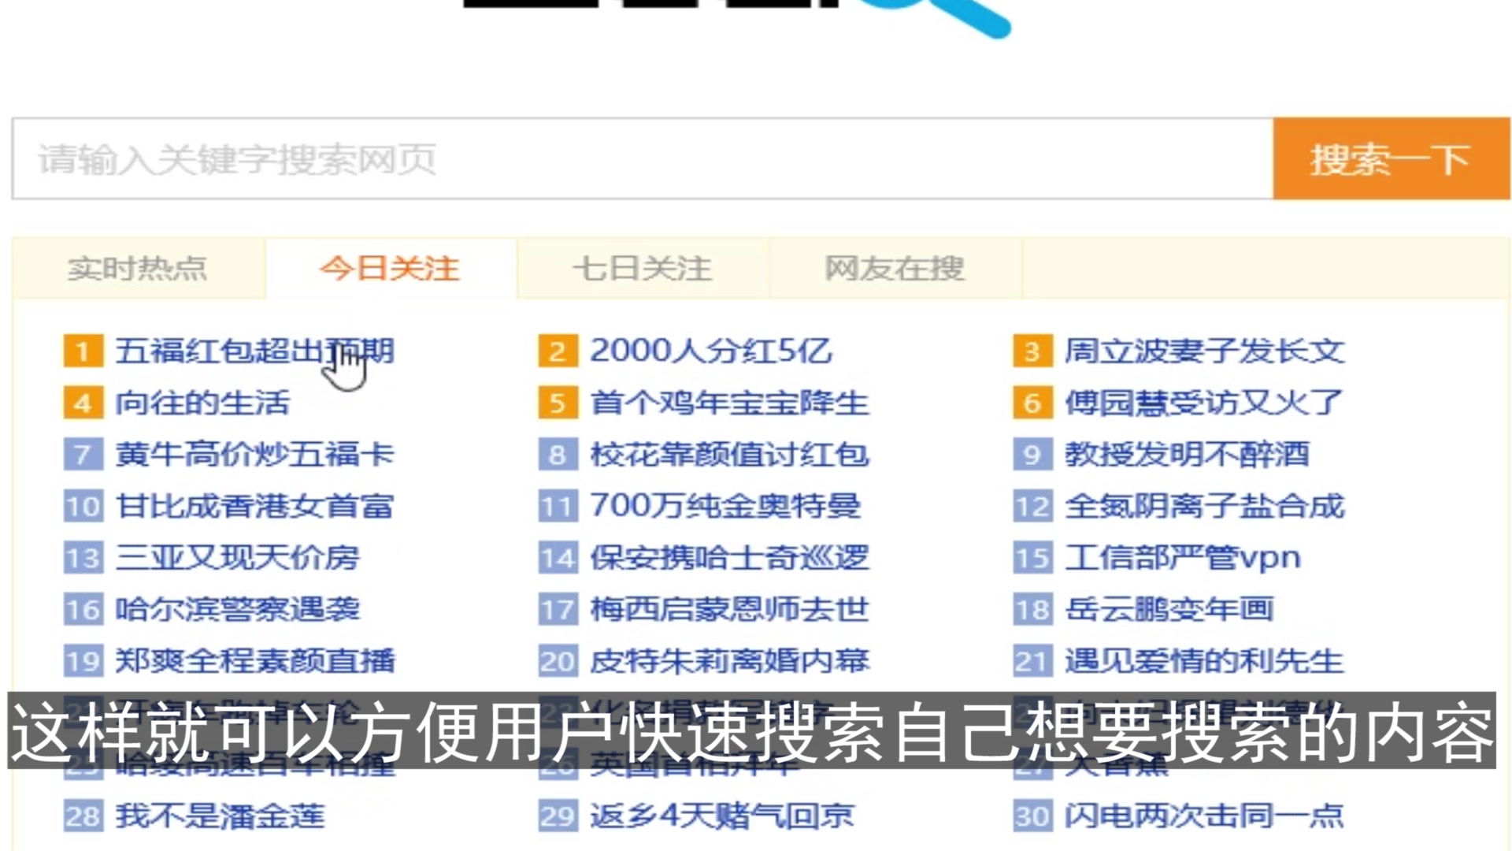Click the 梅西启蒙恩师去世 link
The width and height of the screenshot is (1512, 851).
point(729,609)
